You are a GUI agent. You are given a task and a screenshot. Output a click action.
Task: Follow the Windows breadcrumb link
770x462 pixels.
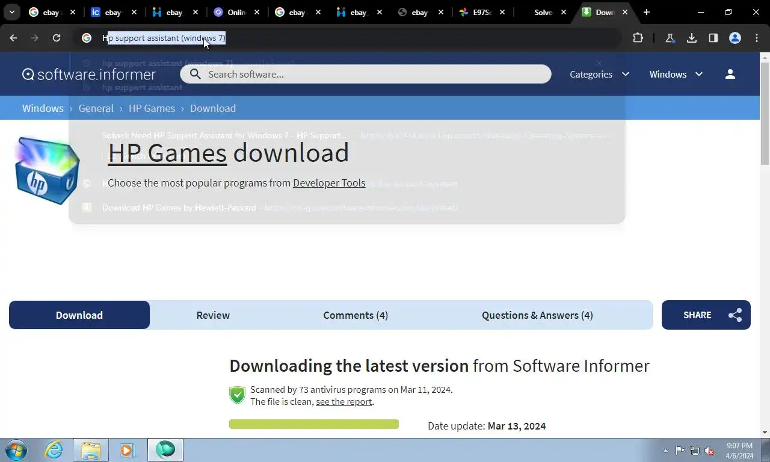point(43,108)
